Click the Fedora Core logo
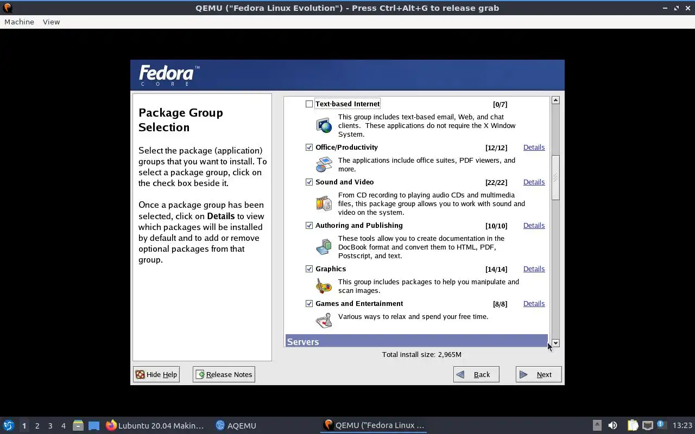The height and width of the screenshot is (434, 695). 169,75
